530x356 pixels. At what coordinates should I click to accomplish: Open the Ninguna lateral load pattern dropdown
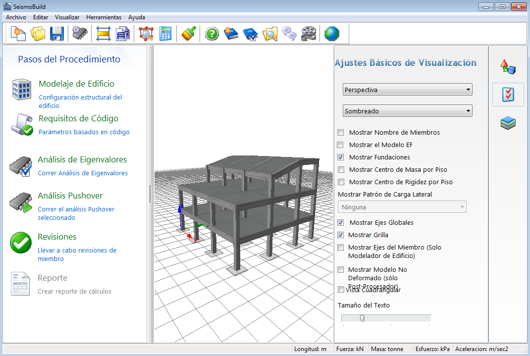click(402, 207)
